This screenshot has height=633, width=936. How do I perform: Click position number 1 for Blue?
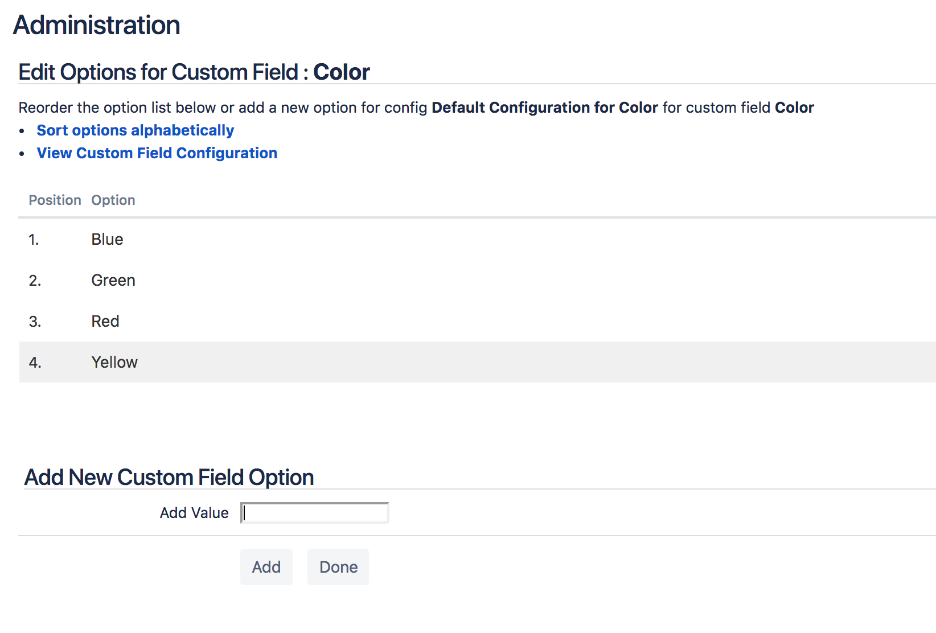coord(34,240)
